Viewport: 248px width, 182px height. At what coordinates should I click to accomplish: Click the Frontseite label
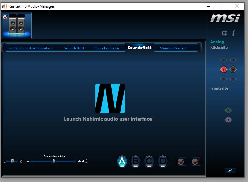coord(219,88)
